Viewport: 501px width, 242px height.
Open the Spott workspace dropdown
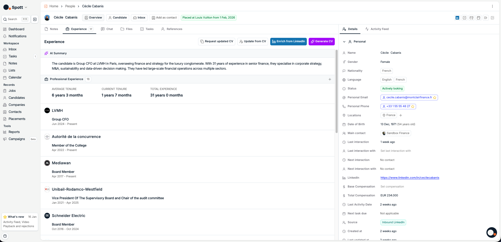point(26,7)
